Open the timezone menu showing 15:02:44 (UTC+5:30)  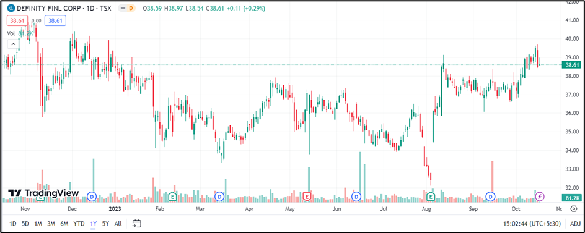(532, 224)
